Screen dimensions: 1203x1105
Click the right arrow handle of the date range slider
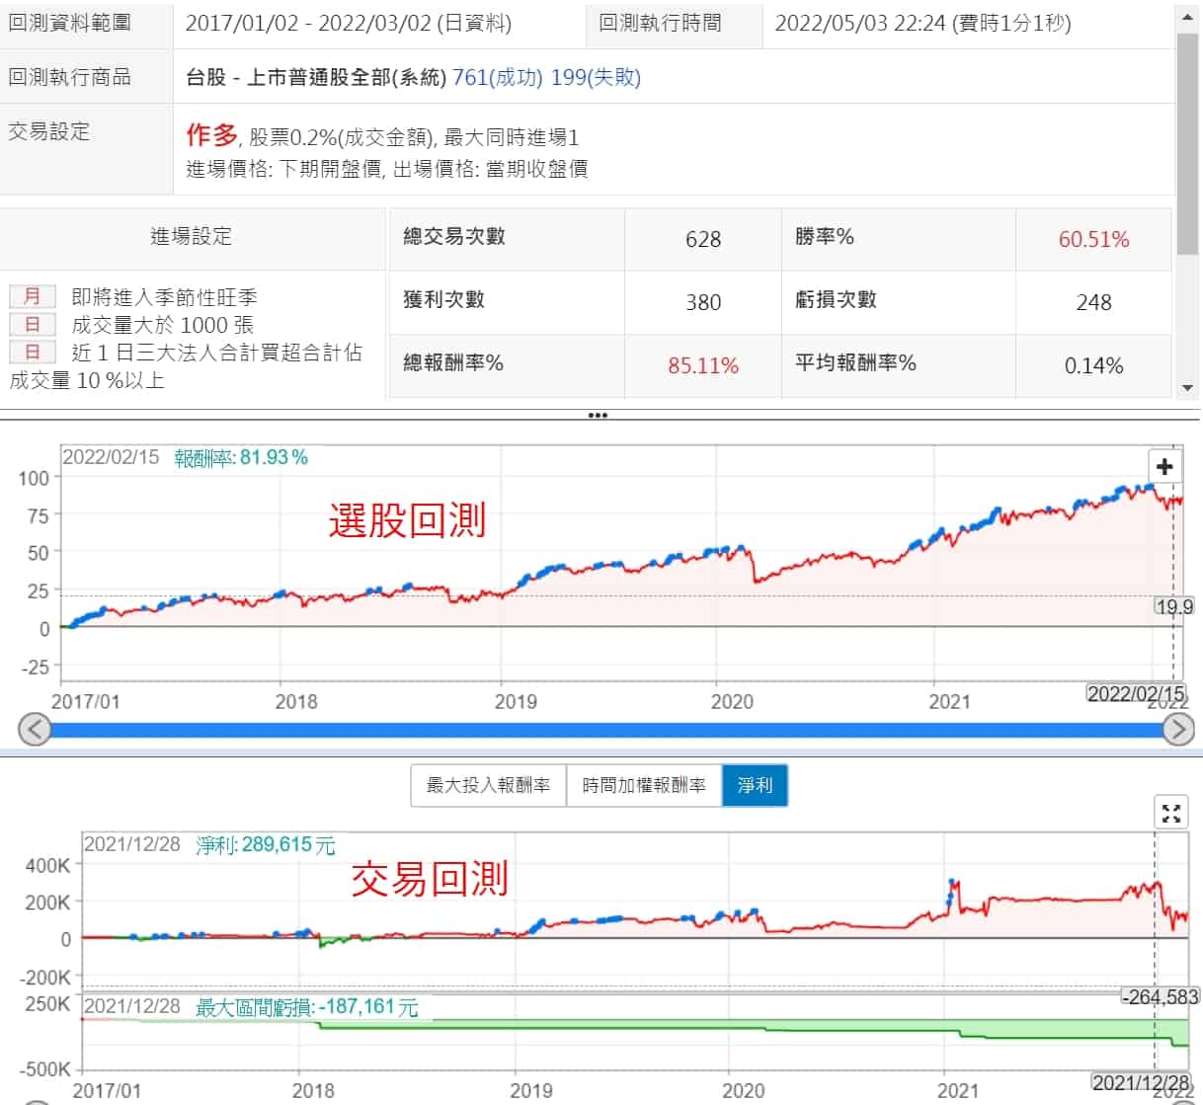1177,730
